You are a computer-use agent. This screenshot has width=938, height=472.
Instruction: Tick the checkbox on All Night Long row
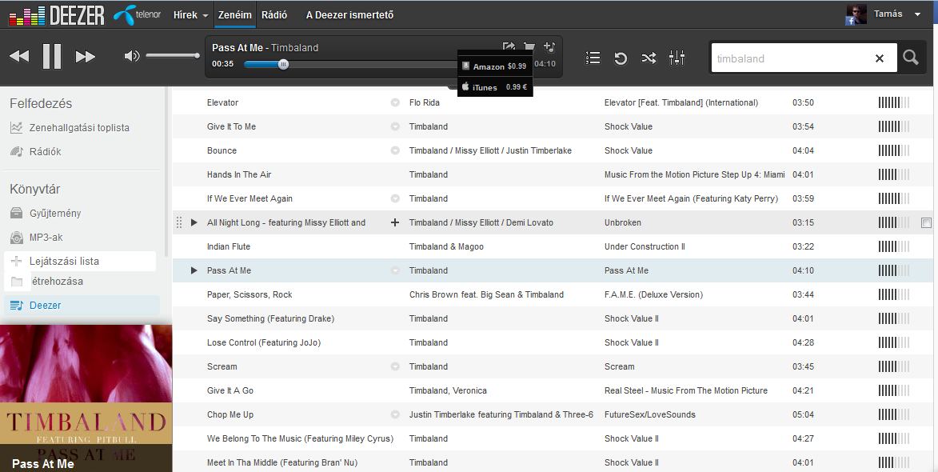(926, 222)
